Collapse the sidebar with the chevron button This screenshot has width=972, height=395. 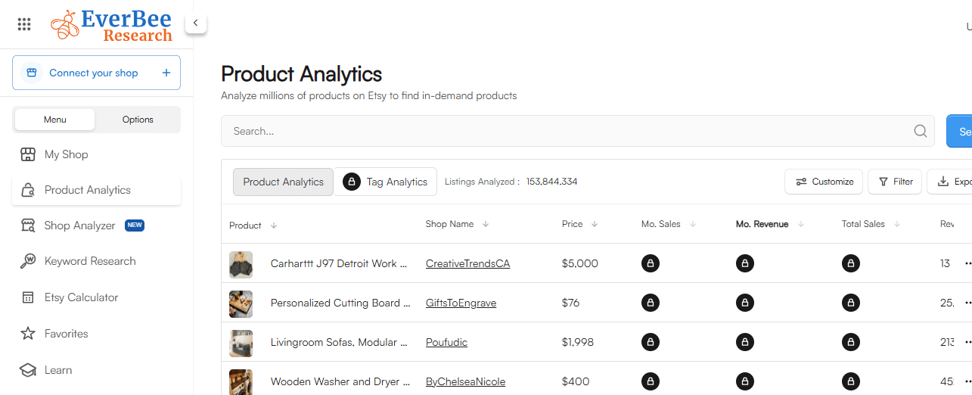click(195, 23)
